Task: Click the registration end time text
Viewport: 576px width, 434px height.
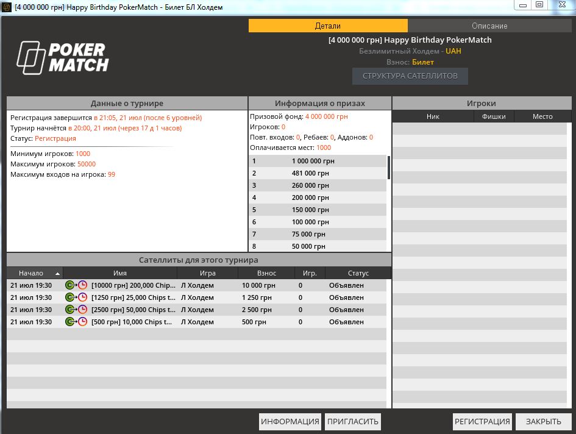Action: 148,118
